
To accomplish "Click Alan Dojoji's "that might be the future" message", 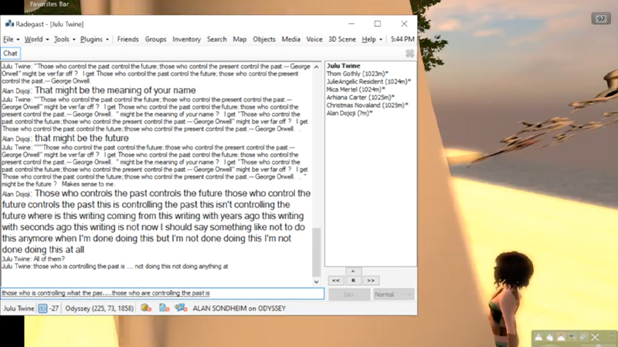I will (82, 138).
